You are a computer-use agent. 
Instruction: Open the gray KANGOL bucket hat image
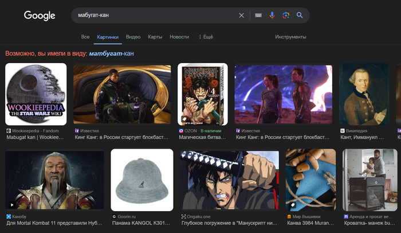pos(142,180)
